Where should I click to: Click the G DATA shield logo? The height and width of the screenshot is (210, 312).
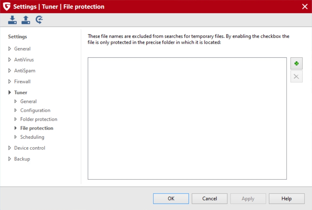(x=6, y=6)
